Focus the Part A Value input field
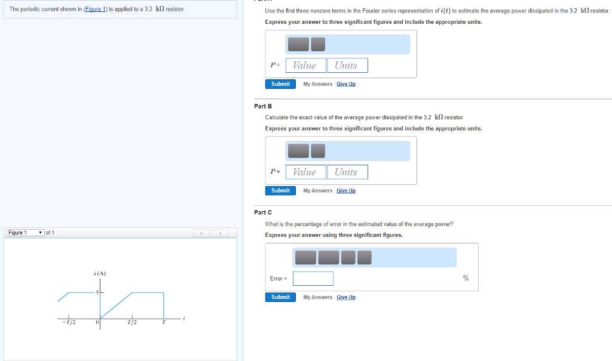The image size is (612, 361). pyautogui.click(x=305, y=66)
